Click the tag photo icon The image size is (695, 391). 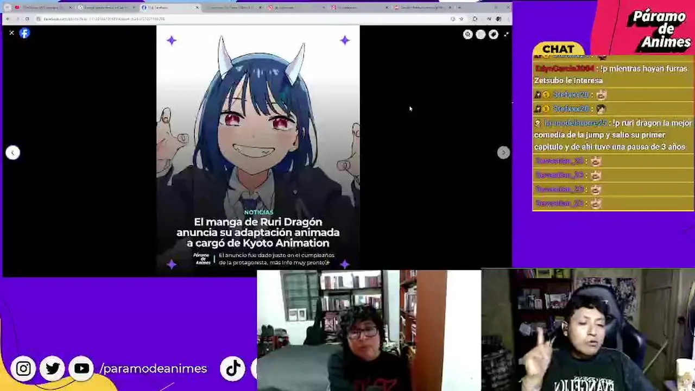click(493, 34)
